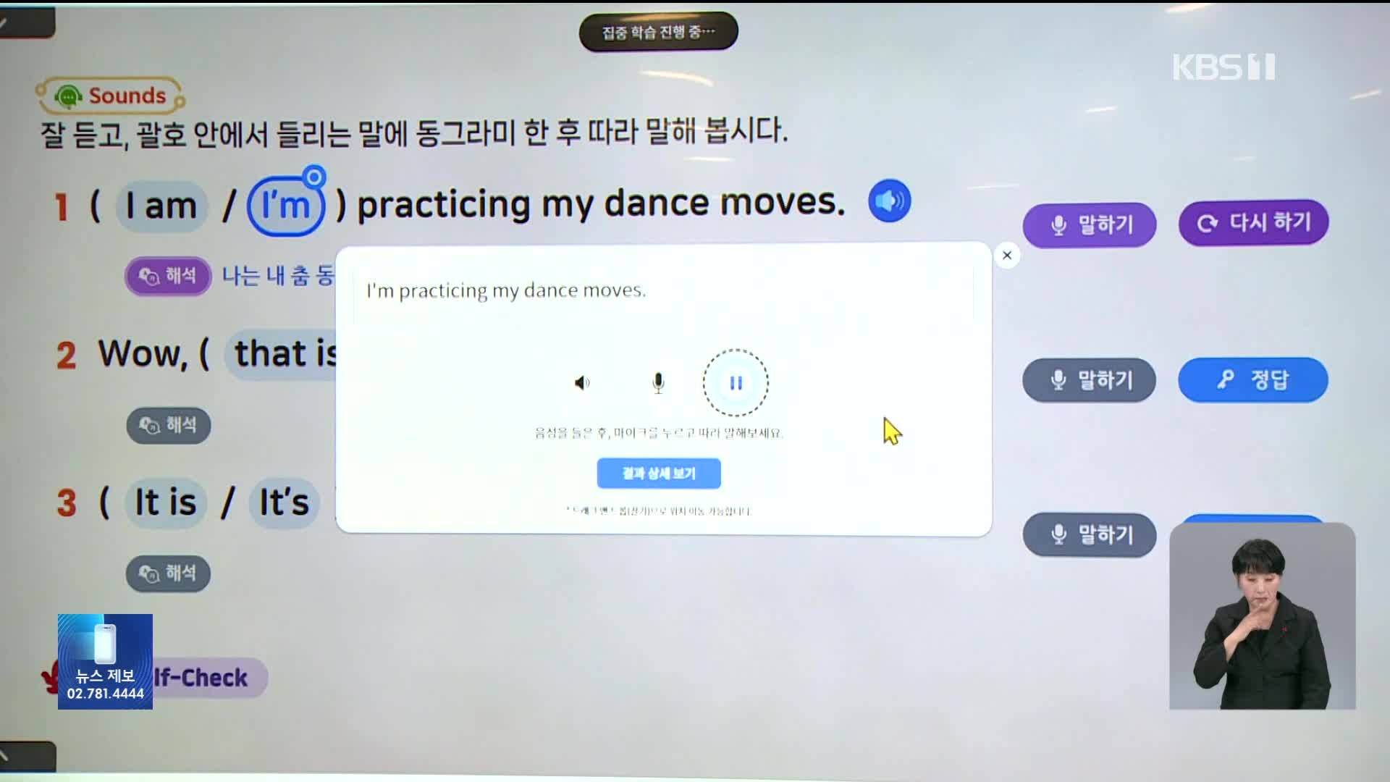Click the KBS news tip icon bottom left
This screenshot has height=782, width=1390.
click(104, 658)
